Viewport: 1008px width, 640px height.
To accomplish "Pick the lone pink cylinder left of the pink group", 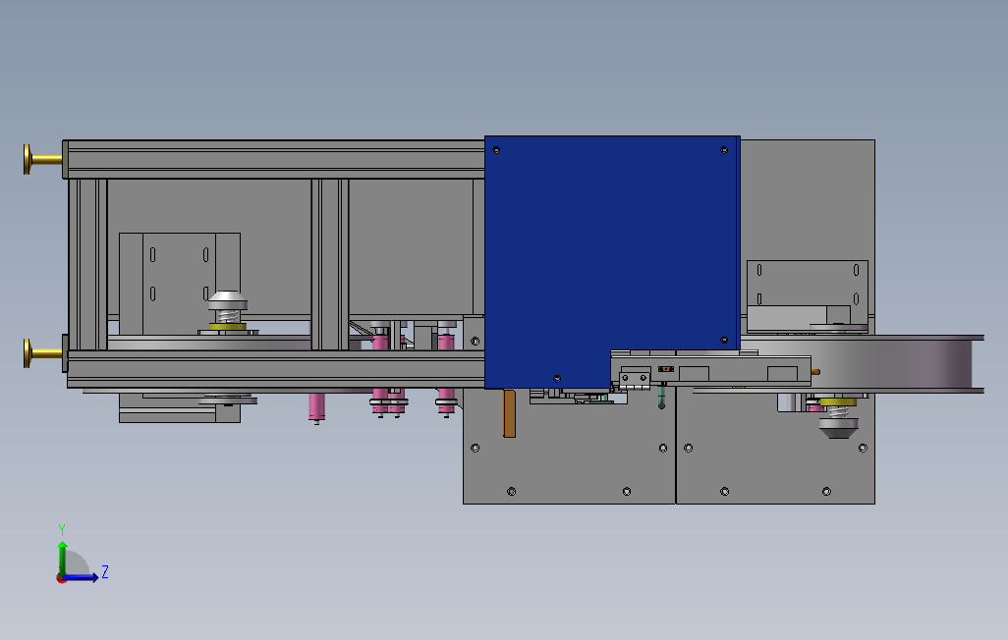I will 316,406.
